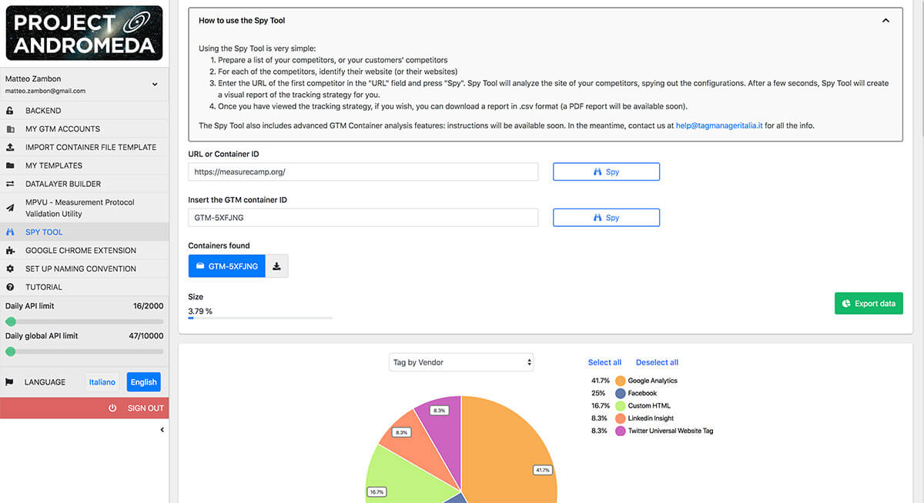The height and width of the screenshot is (503, 924).
Task: Click the URL or Container ID field
Action: [363, 172]
